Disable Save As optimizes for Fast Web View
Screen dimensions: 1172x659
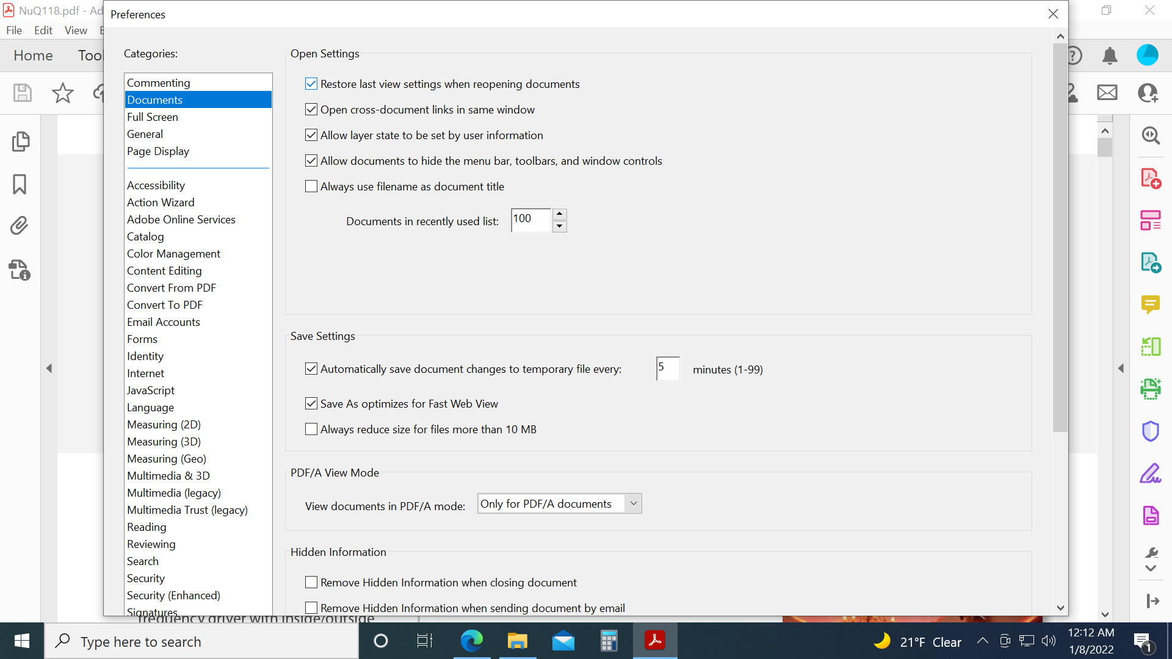click(x=311, y=403)
